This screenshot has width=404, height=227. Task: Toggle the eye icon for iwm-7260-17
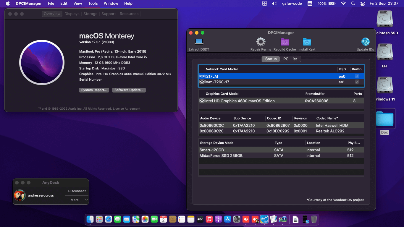[202, 82]
